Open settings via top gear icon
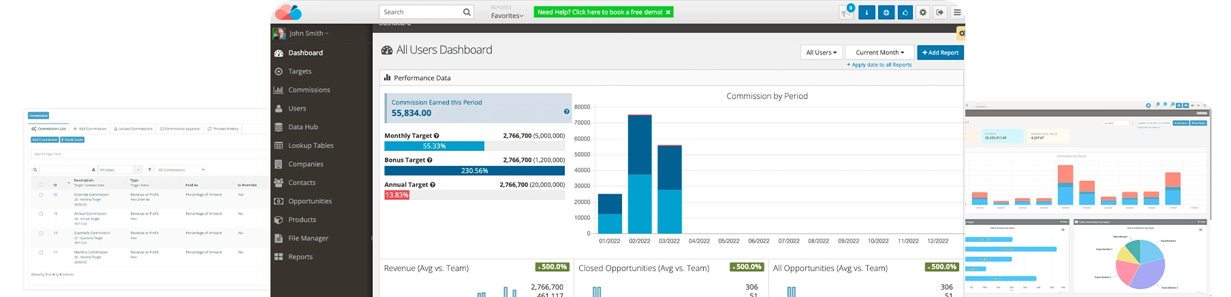Image resolution: width=1231 pixels, height=297 pixels. coord(923,12)
